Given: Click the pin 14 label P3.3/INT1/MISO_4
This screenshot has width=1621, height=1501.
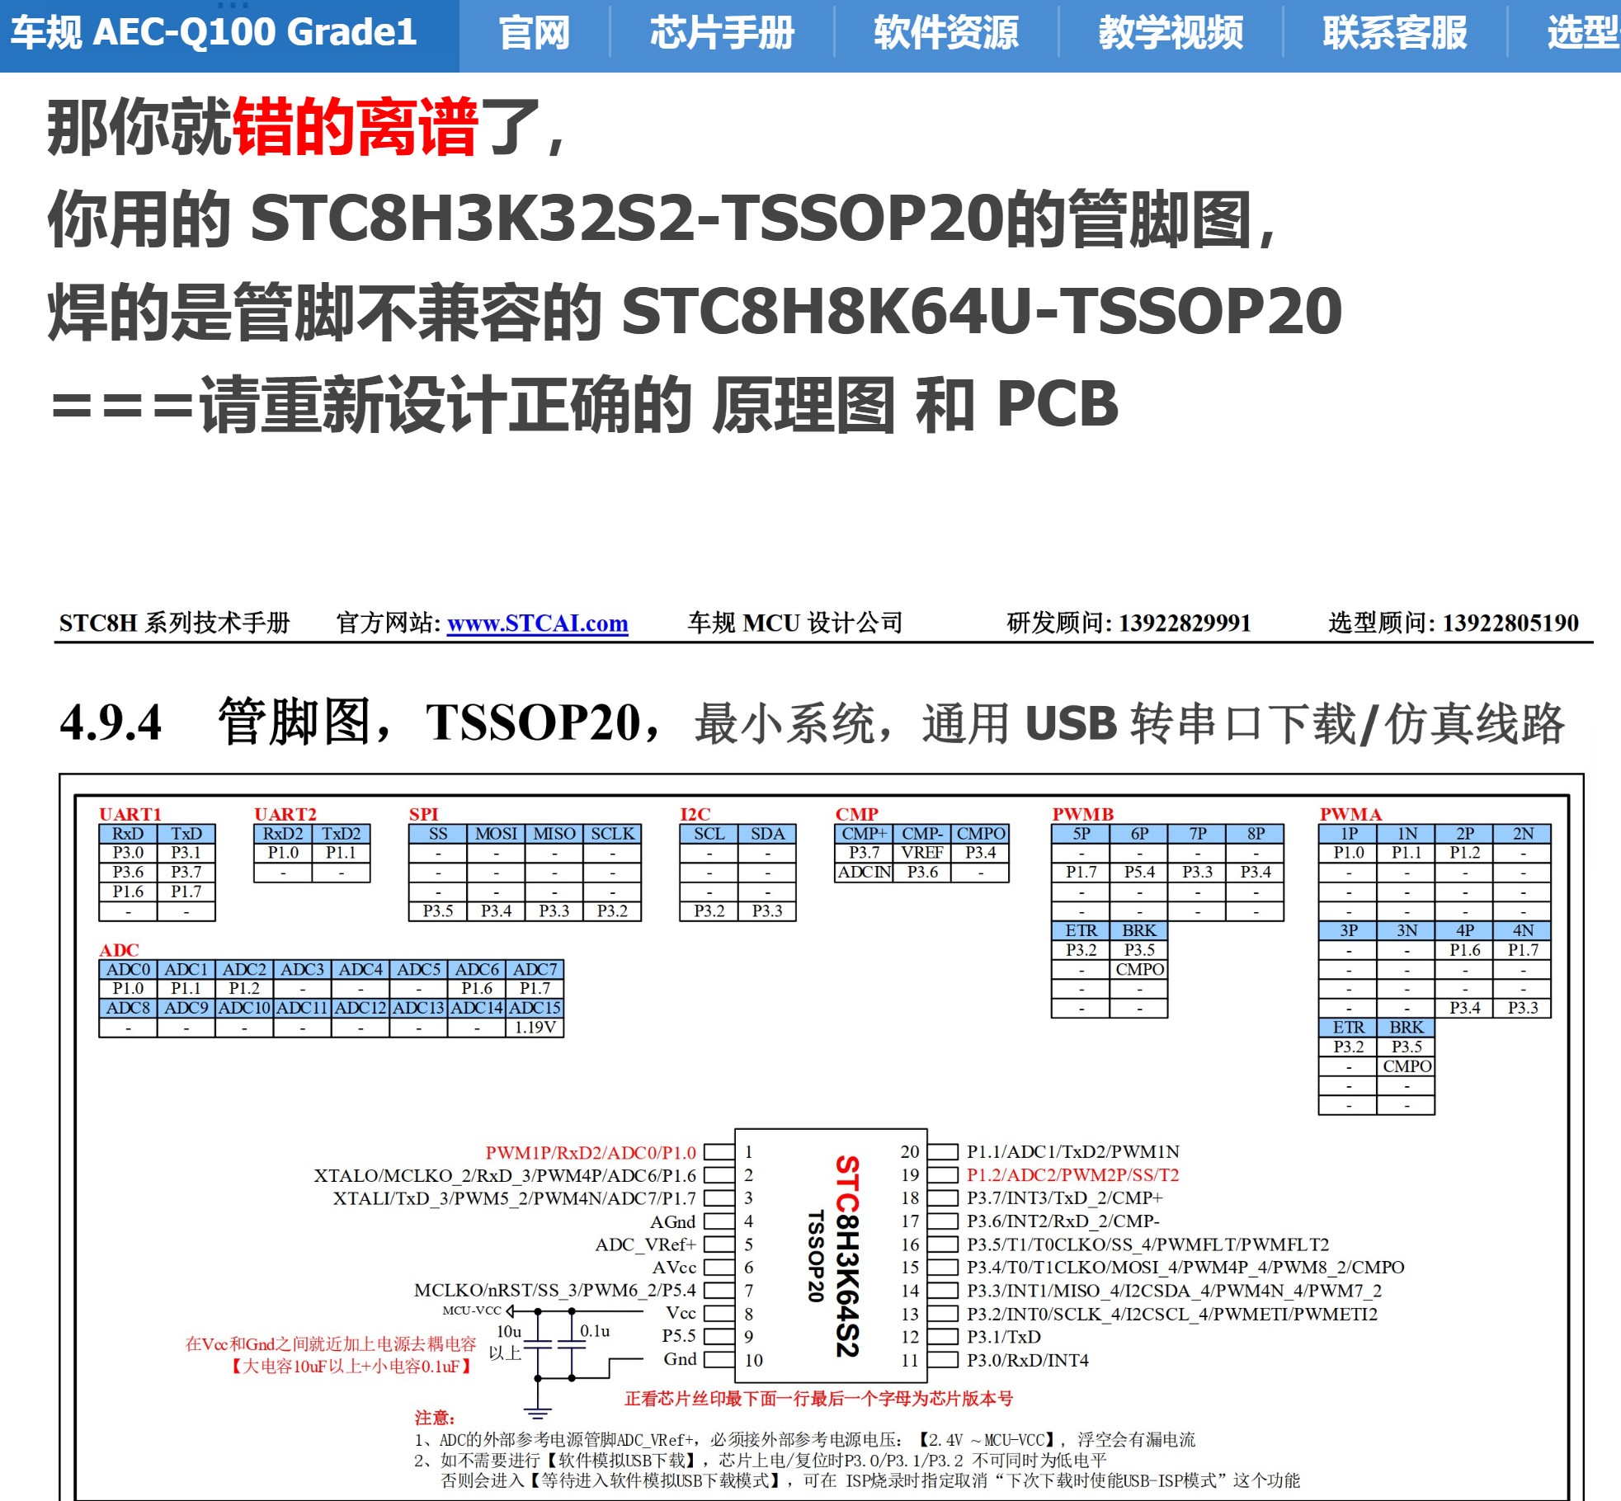Looking at the screenshot, I should pyautogui.click(x=1174, y=1291).
